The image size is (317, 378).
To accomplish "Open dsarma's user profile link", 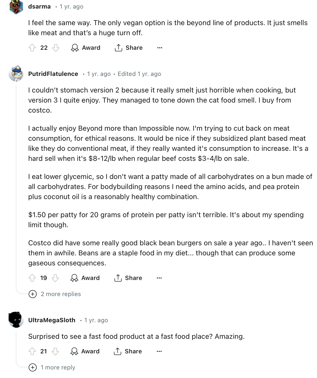I will tap(39, 7).
